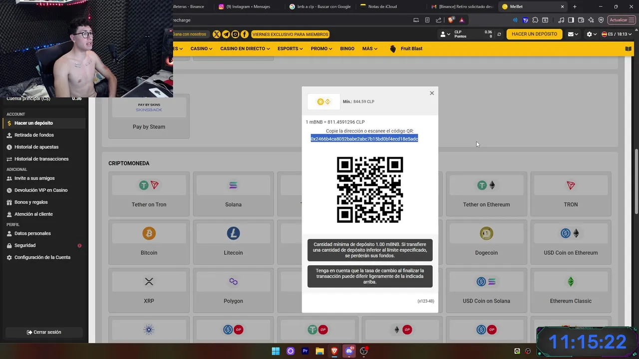The image size is (639, 359).
Task: Click the deposit QR code
Action: 370,189
